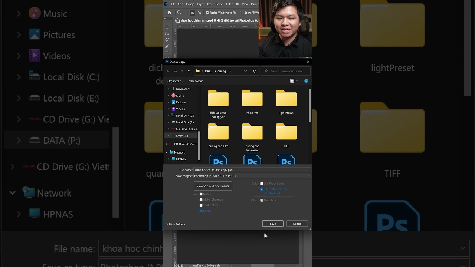The width and height of the screenshot is (475, 267).
Task: Click the "Search quang cao preset" box
Action: (286, 71)
